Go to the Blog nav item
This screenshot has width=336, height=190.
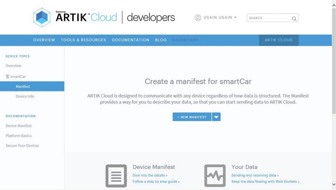click(x=161, y=40)
